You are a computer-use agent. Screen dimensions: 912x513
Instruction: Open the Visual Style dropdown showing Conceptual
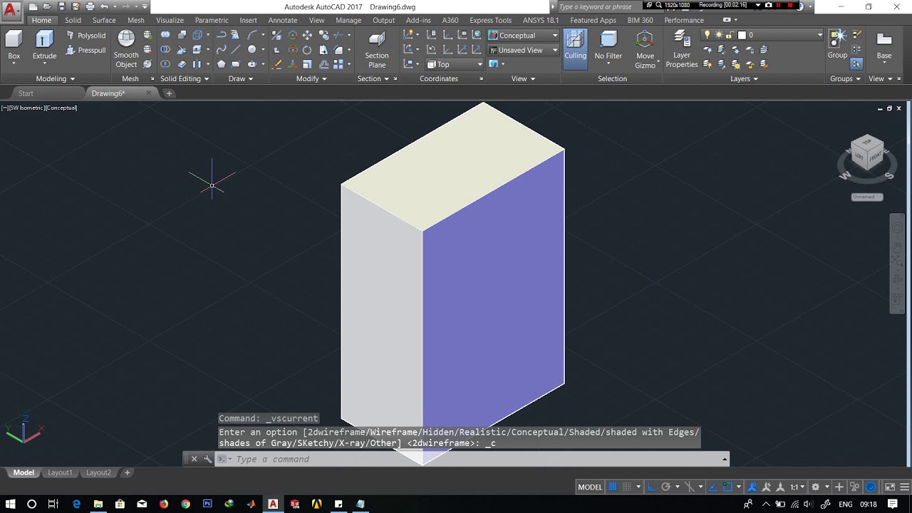pos(524,35)
